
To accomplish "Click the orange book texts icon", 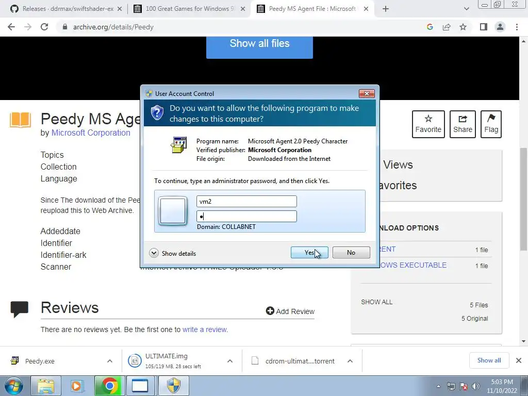I will 20,120.
